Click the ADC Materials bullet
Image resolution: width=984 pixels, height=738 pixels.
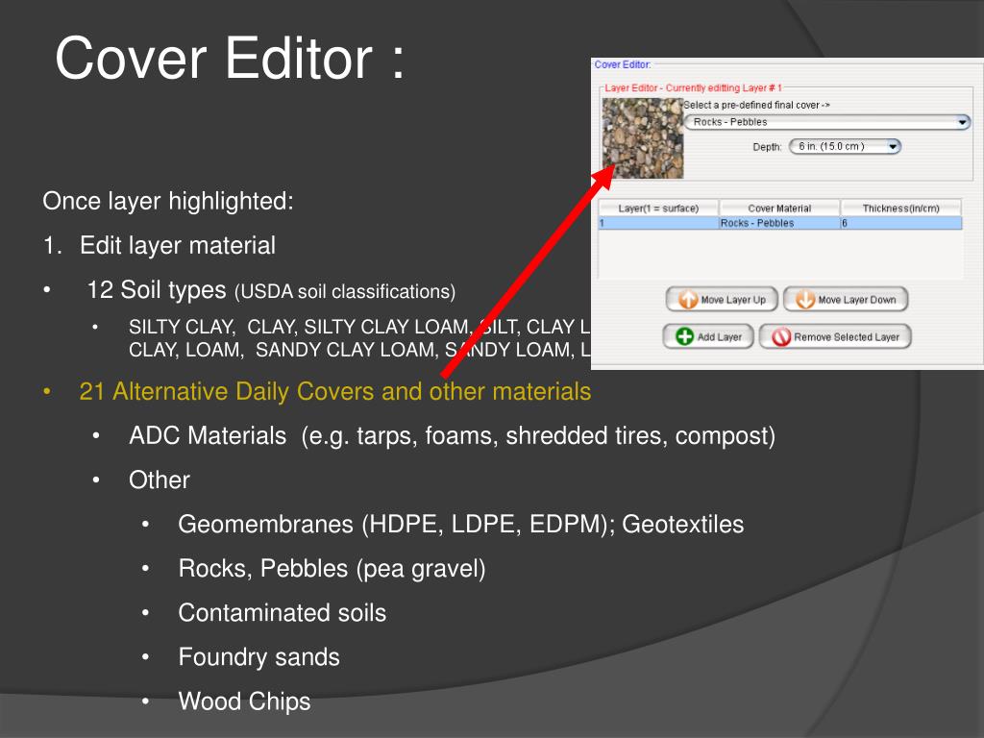pos(452,435)
